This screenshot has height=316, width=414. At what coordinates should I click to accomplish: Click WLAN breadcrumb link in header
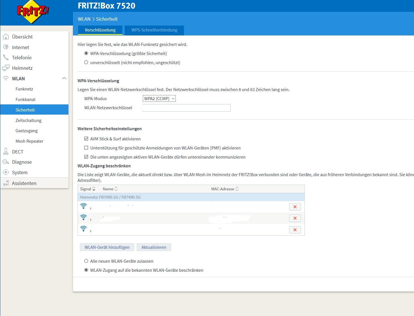coord(84,19)
